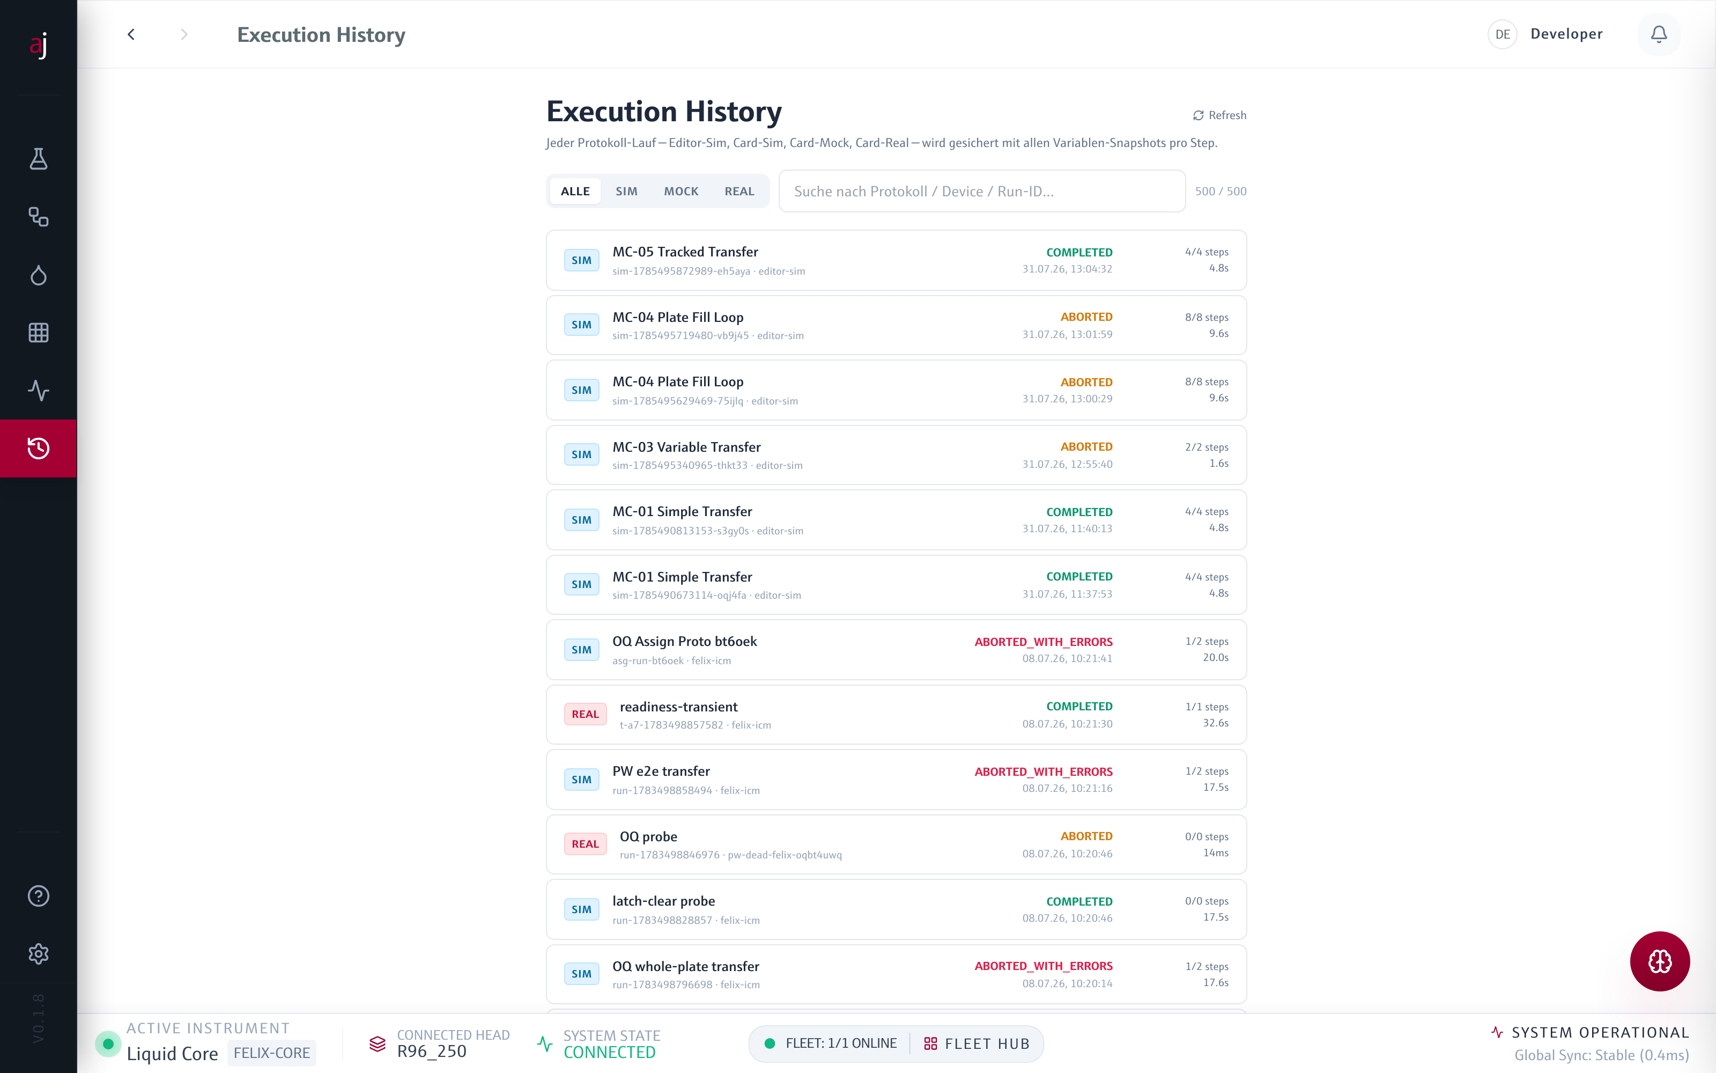
Task: Select the ALLE filter tab
Action: pyautogui.click(x=575, y=191)
